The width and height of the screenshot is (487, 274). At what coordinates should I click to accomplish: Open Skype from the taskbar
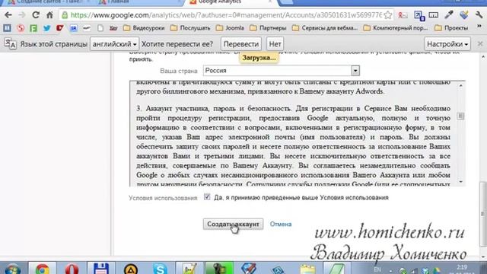click(161, 268)
